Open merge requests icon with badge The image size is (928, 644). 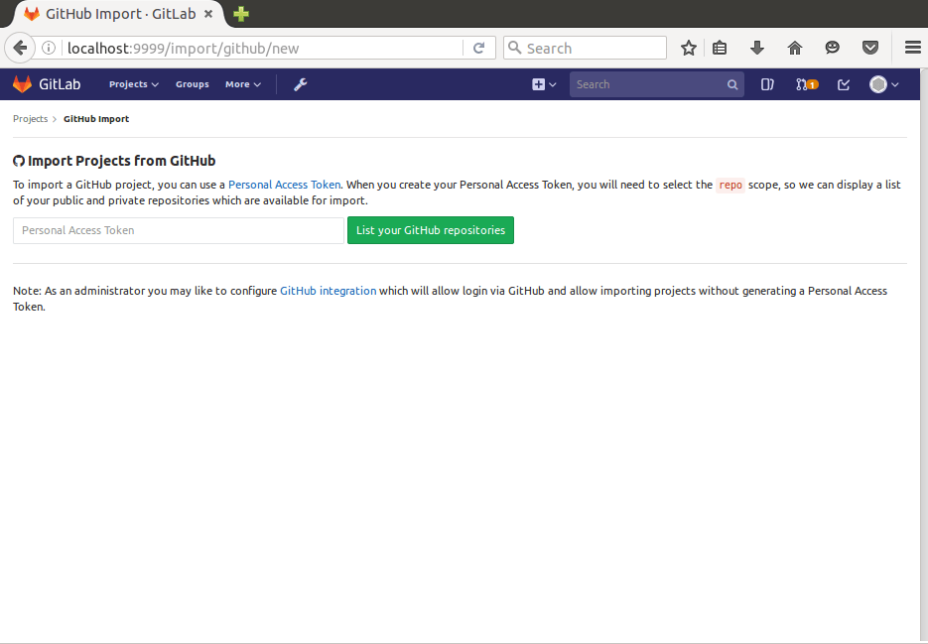tap(807, 84)
